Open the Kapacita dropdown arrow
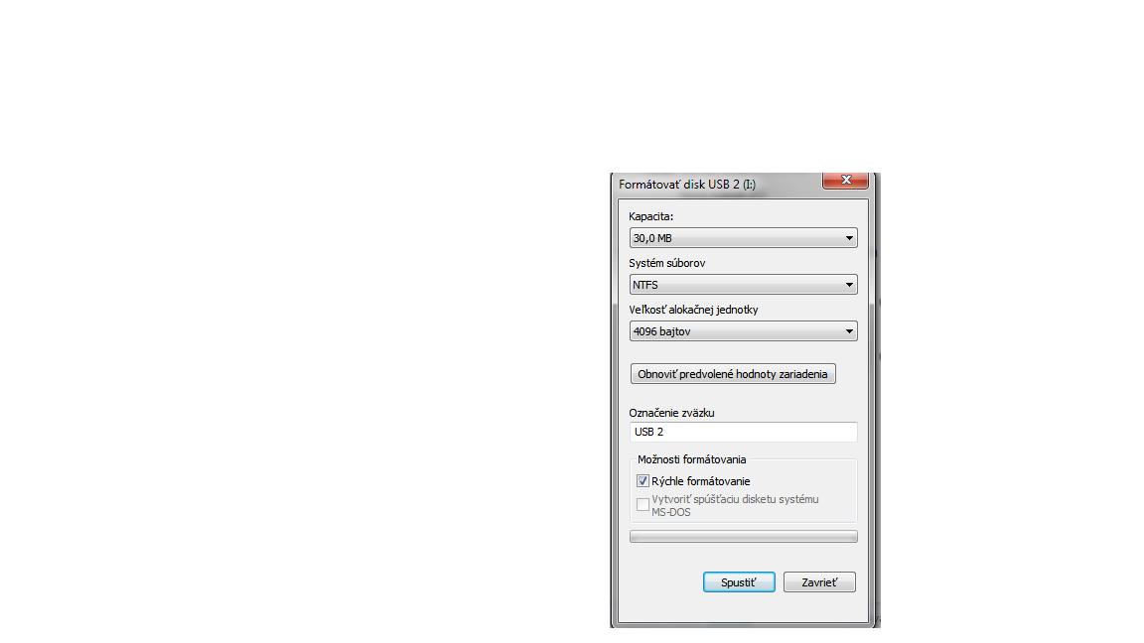The height and width of the screenshot is (643, 1144). pos(849,238)
